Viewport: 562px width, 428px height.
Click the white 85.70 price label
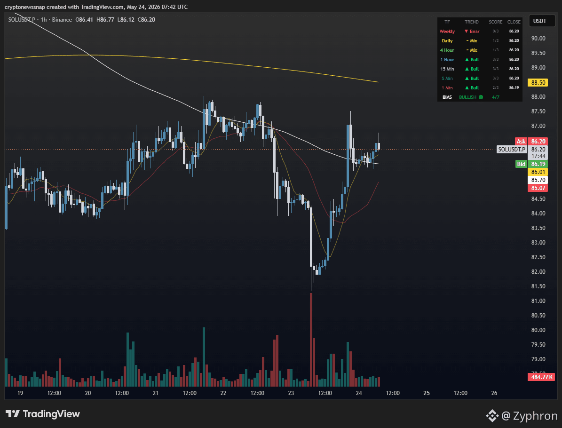pos(538,180)
